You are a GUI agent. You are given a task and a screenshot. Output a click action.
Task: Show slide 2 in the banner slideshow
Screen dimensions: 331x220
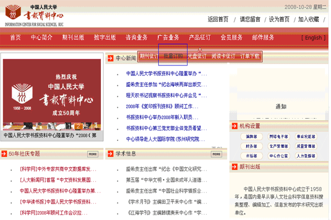click(x=78, y=126)
